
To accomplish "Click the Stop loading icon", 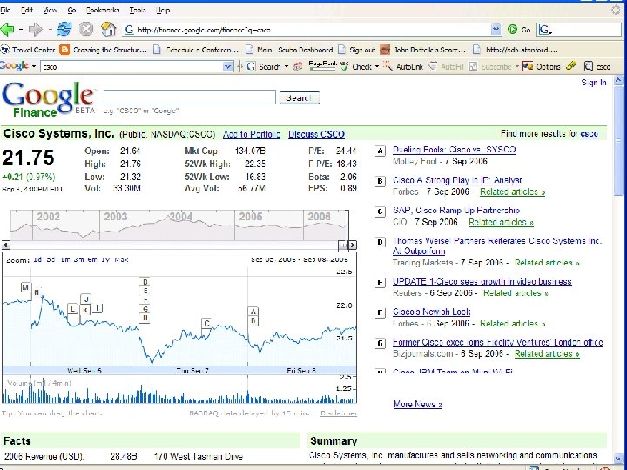I will coord(86,30).
